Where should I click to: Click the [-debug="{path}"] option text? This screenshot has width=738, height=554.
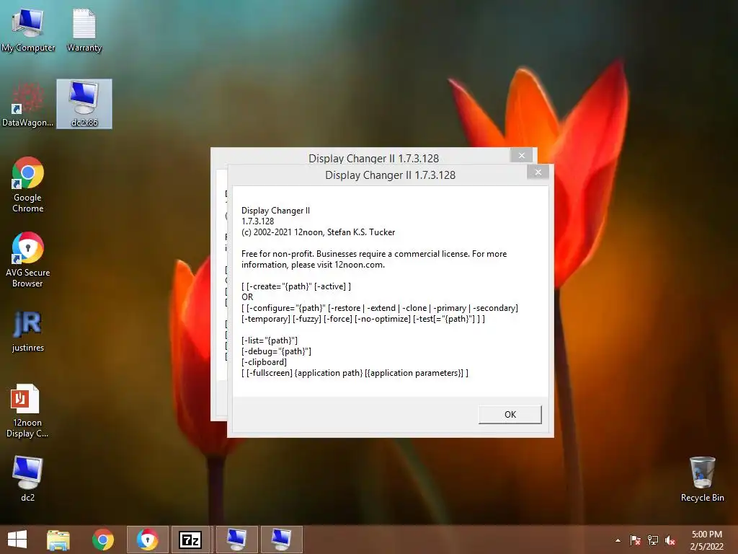pyautogui.click(x=276, y=351)
